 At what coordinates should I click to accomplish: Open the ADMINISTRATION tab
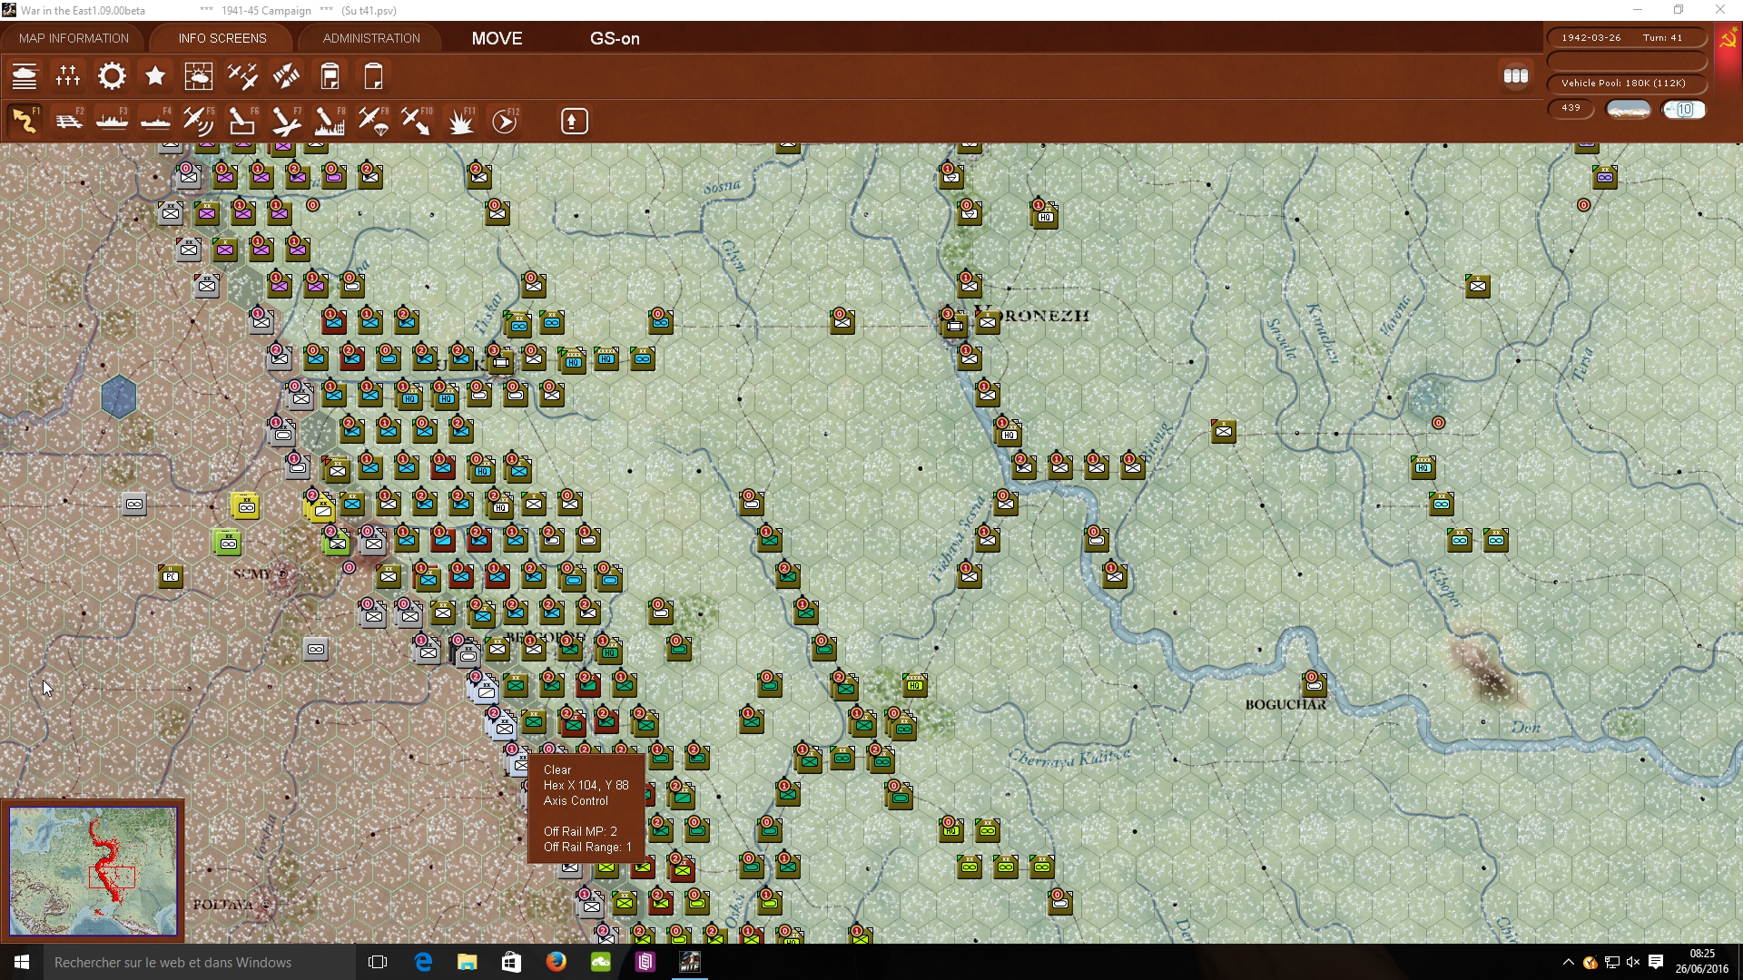click(371, 38)
